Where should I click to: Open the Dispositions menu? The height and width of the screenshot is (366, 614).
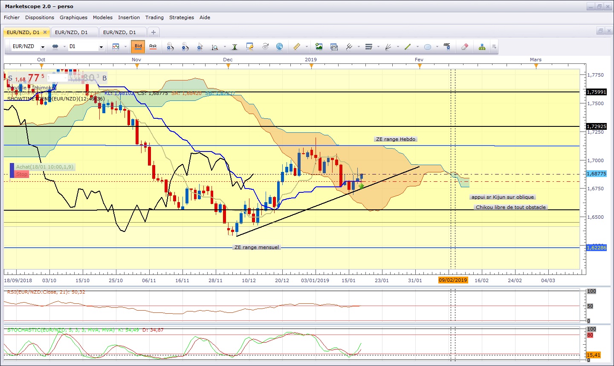point(40,17)
